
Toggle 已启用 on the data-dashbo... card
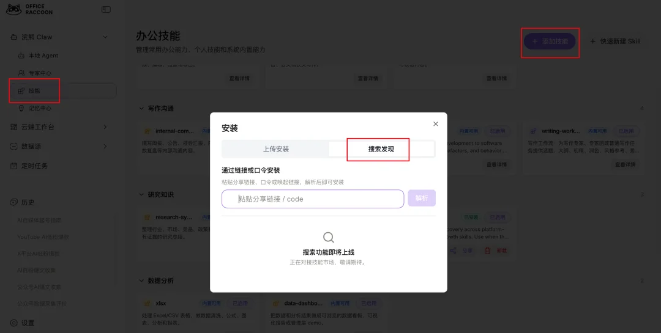tap(369, 304)
